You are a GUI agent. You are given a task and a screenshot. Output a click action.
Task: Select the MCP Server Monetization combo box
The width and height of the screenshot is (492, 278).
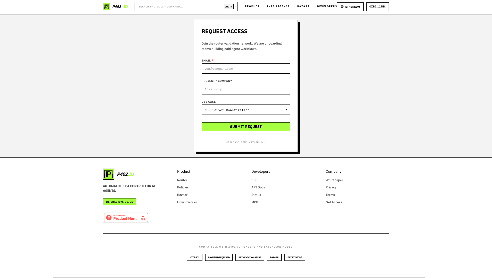[246, 110]
